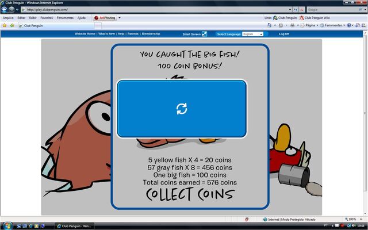The image size is (368, 230).
Task: Click the Parents link
Action: coord(133,34)
